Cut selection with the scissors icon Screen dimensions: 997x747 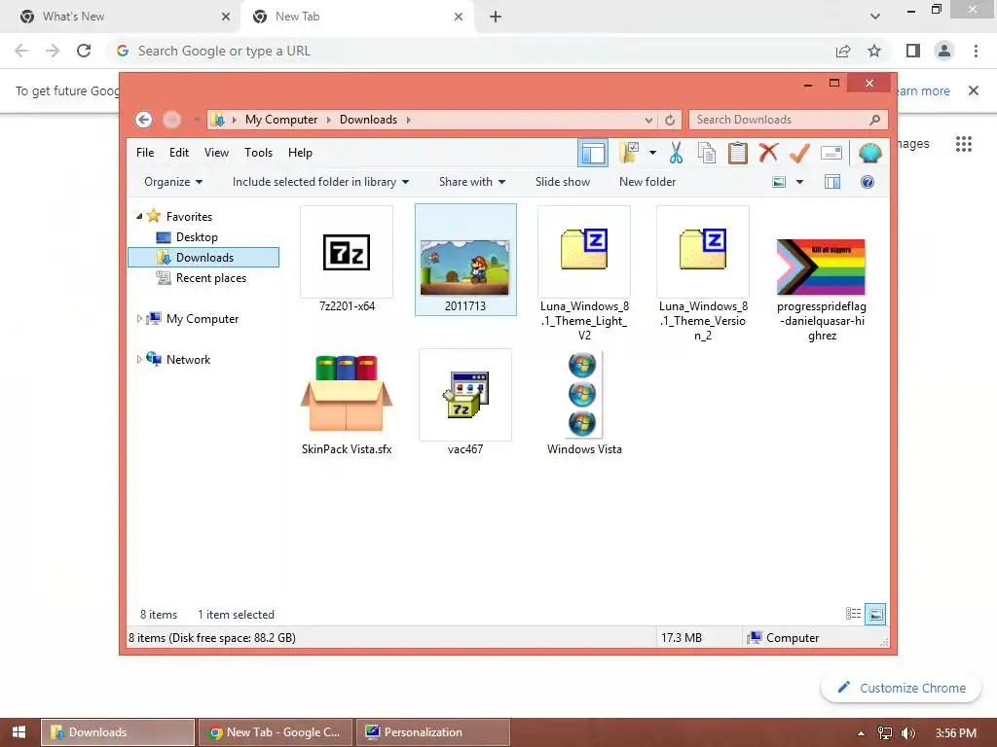676,153
